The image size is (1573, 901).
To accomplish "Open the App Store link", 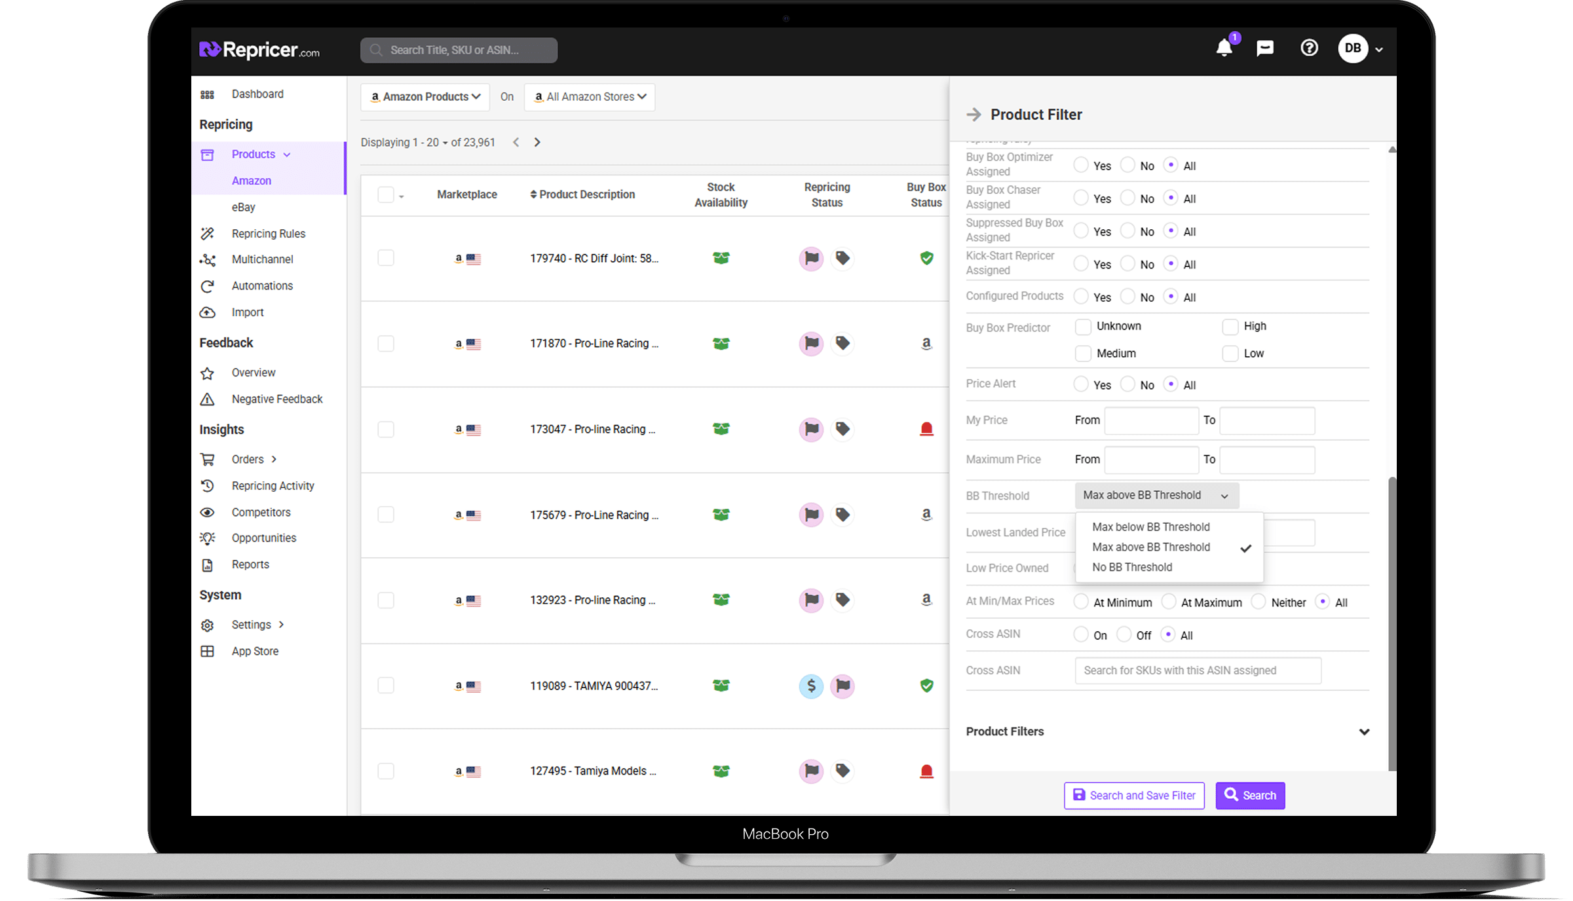I will pyautogui.click(x=255, y=652).
